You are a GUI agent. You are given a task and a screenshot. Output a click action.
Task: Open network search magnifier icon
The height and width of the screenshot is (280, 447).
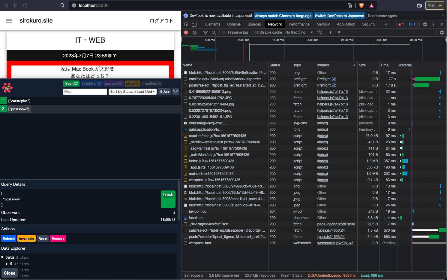pos(214,32)
